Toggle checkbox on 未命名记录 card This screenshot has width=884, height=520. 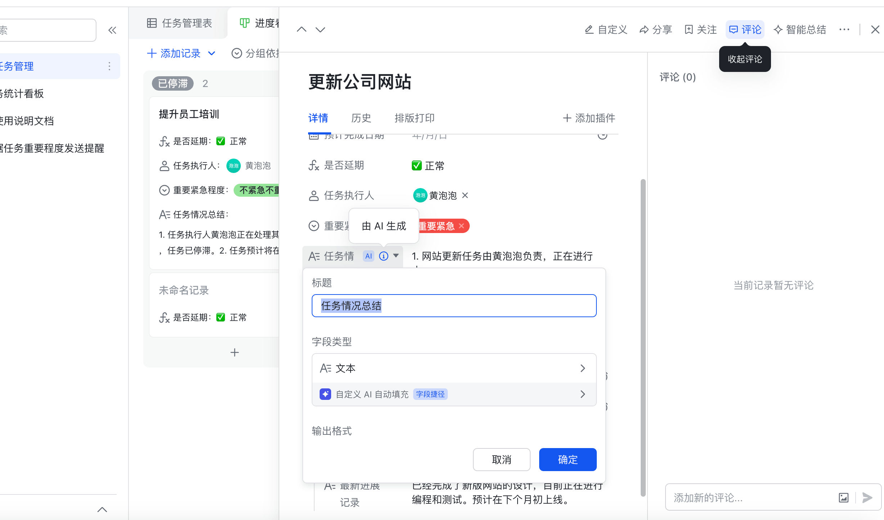point(221,317)
